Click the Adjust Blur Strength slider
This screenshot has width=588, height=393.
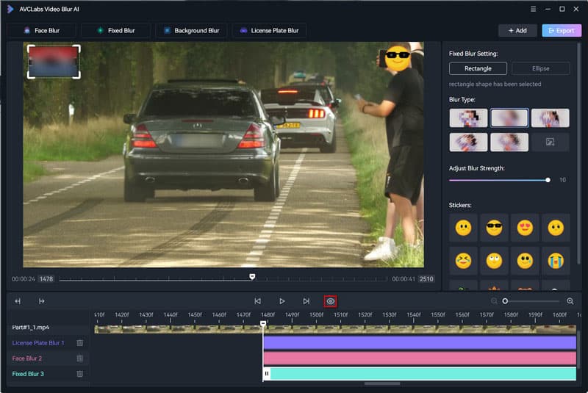[498, 180]
